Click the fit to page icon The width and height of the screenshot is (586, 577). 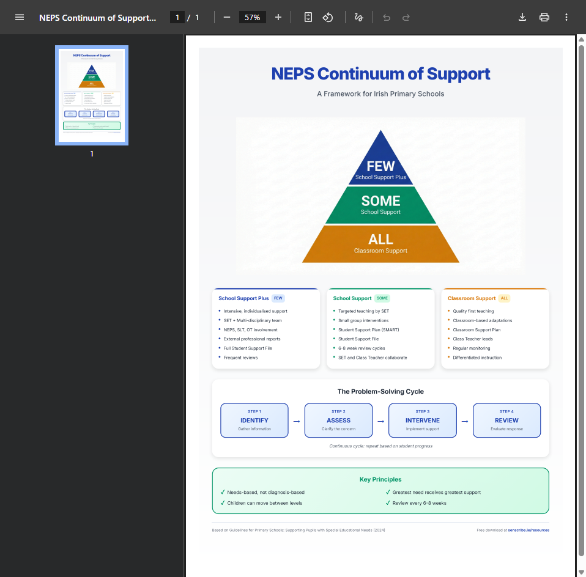tap(308, 17)
